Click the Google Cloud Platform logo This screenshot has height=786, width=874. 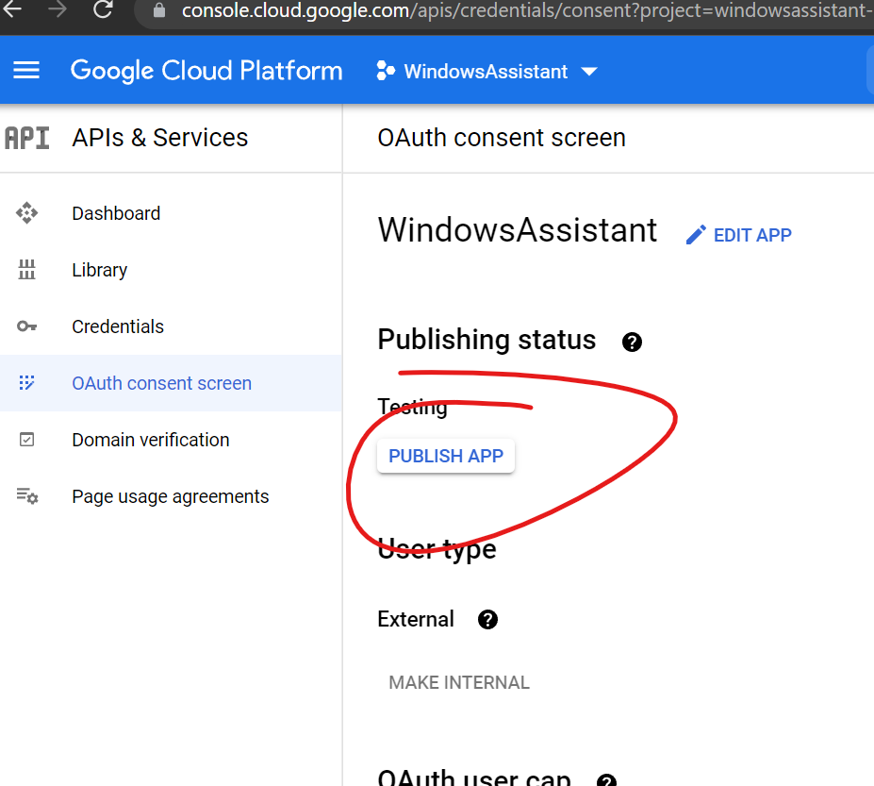coord(206,71)
